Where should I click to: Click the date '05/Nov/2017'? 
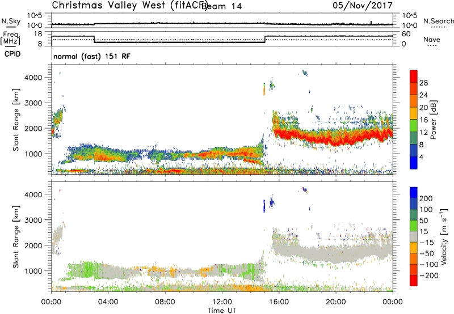[363, 5]
